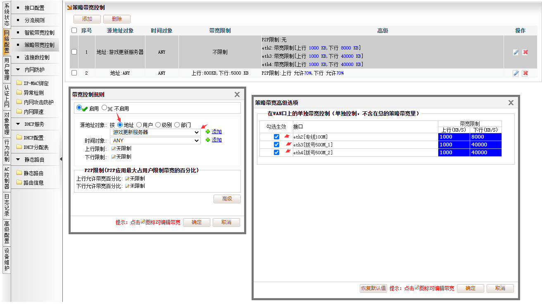The height and width of the screenshot is (306, 542).
Task: Toggle checkbox for eth2[专线100M] interface
Action: pos(276,137)
